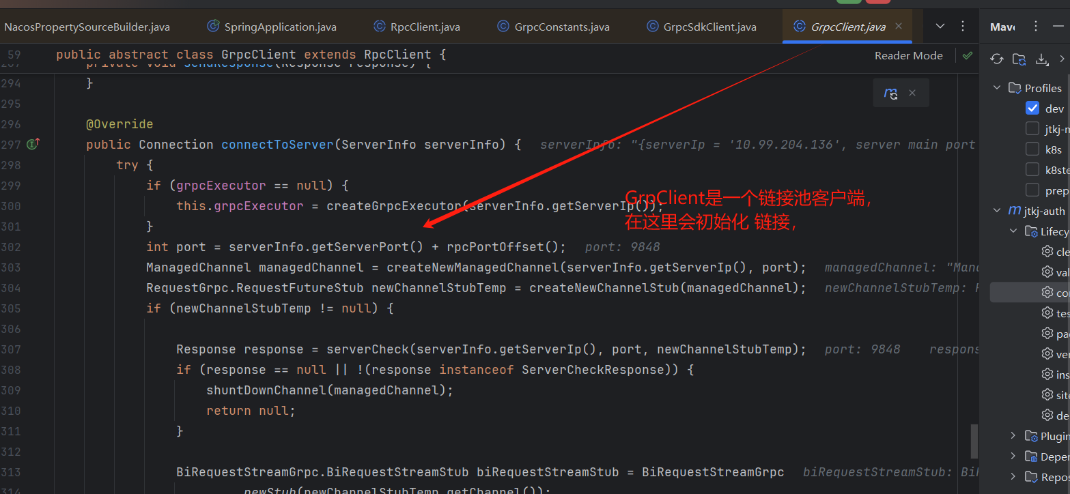Open the Maven panel options kebab menu

tap(1036, 26)
